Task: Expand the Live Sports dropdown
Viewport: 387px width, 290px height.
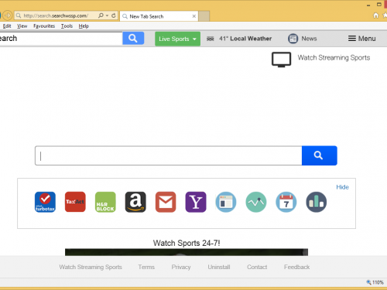Action: click(x=177, y=39)
